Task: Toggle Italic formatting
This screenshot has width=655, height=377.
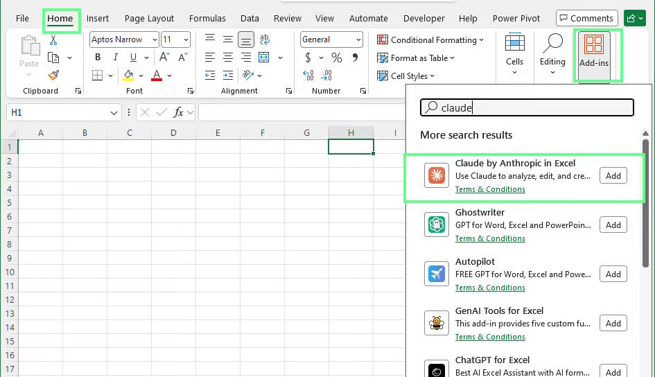Action: (115, 58)
